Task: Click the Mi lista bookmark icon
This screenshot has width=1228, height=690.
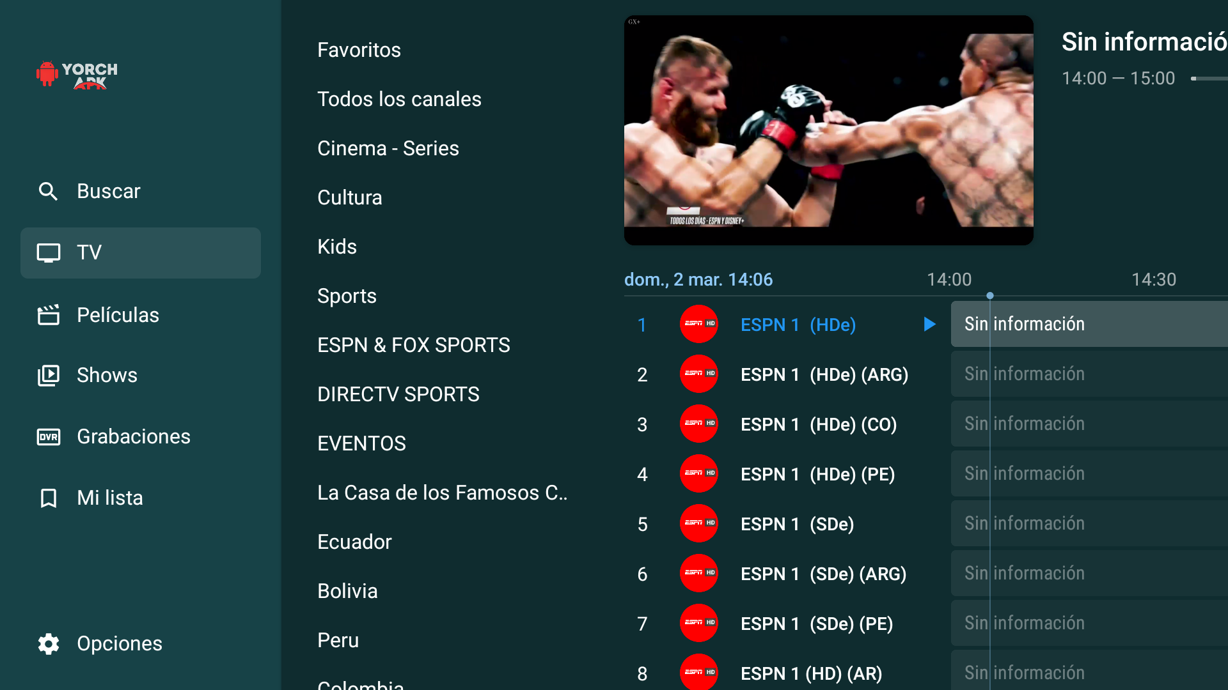Action: [49, 498]
